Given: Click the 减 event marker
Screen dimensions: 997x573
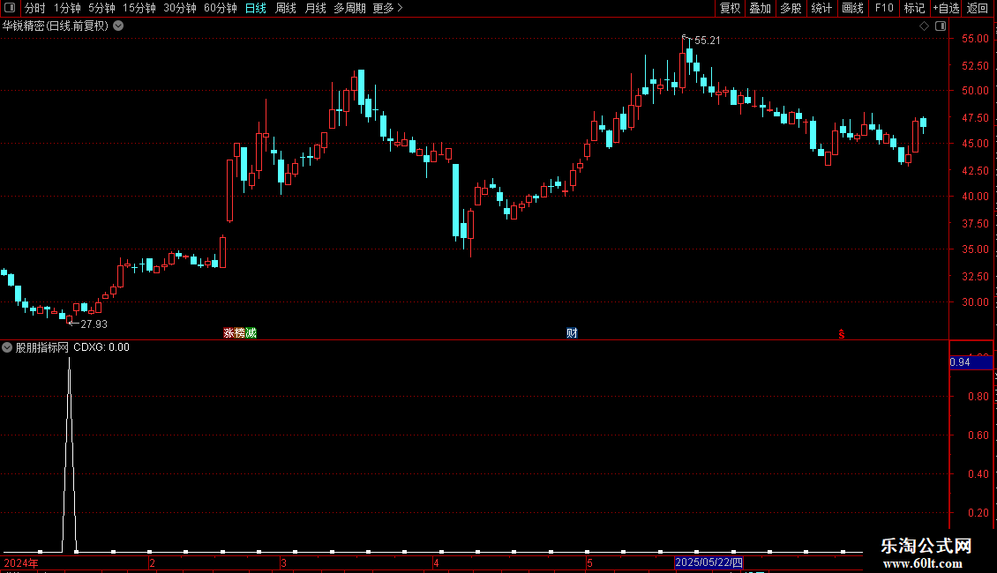Looking at the screenshot, I should 251,333.
